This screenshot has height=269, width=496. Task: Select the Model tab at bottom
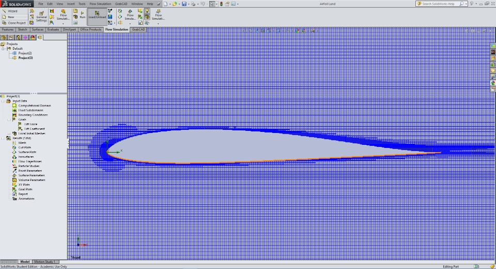click(x=25, y=262)
